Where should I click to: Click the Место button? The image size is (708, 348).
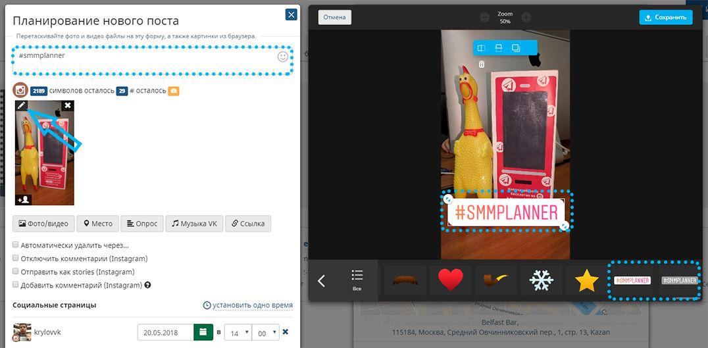click(x=97, y=224)
